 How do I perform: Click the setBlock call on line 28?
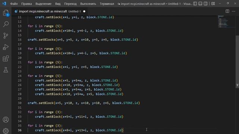(x=79, y=94)
